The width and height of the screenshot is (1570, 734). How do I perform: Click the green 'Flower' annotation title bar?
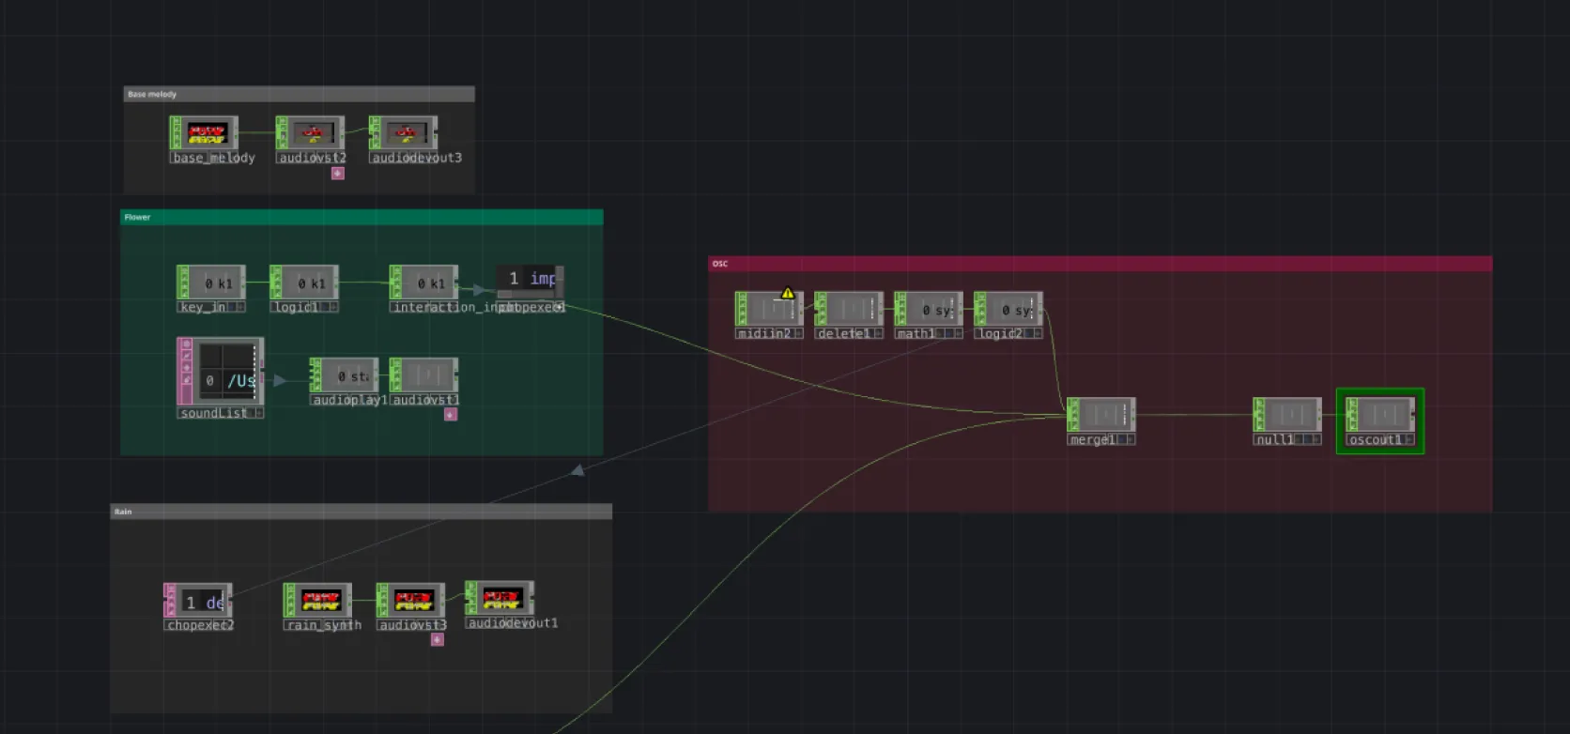(362, 217)
